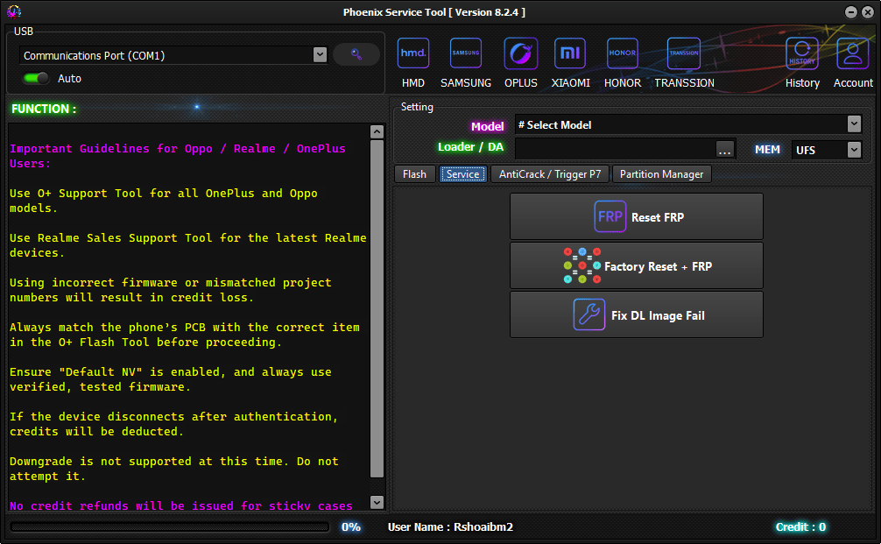This screenshot has width=881, height=544.
Task: Select the HONOR brand icon
Action: [x=622, y=54]
